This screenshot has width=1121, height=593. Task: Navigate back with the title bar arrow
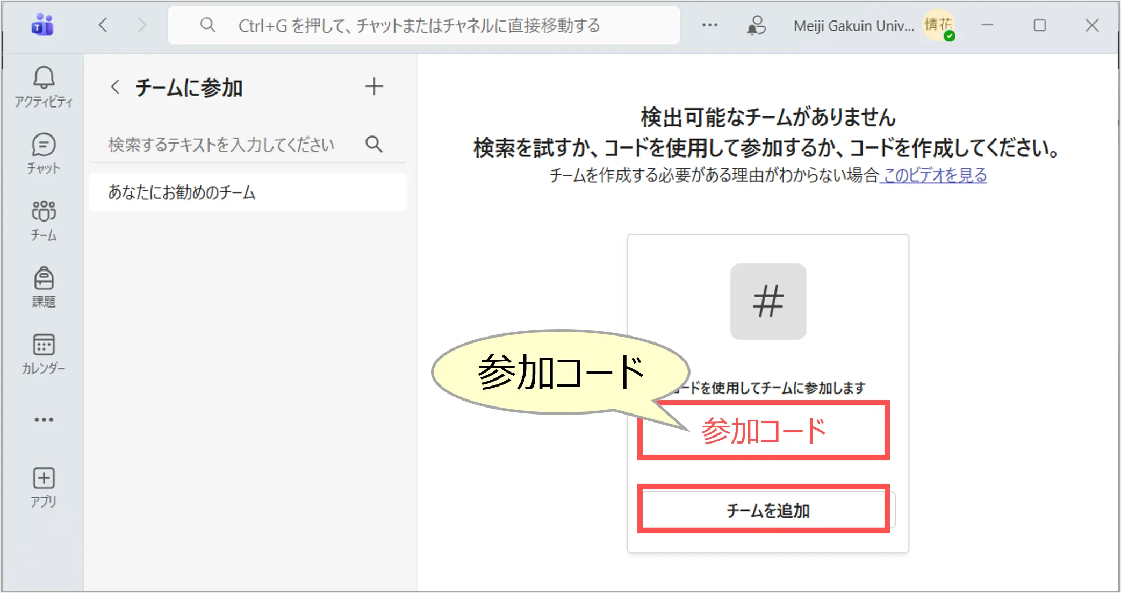[x=103, y=25]
